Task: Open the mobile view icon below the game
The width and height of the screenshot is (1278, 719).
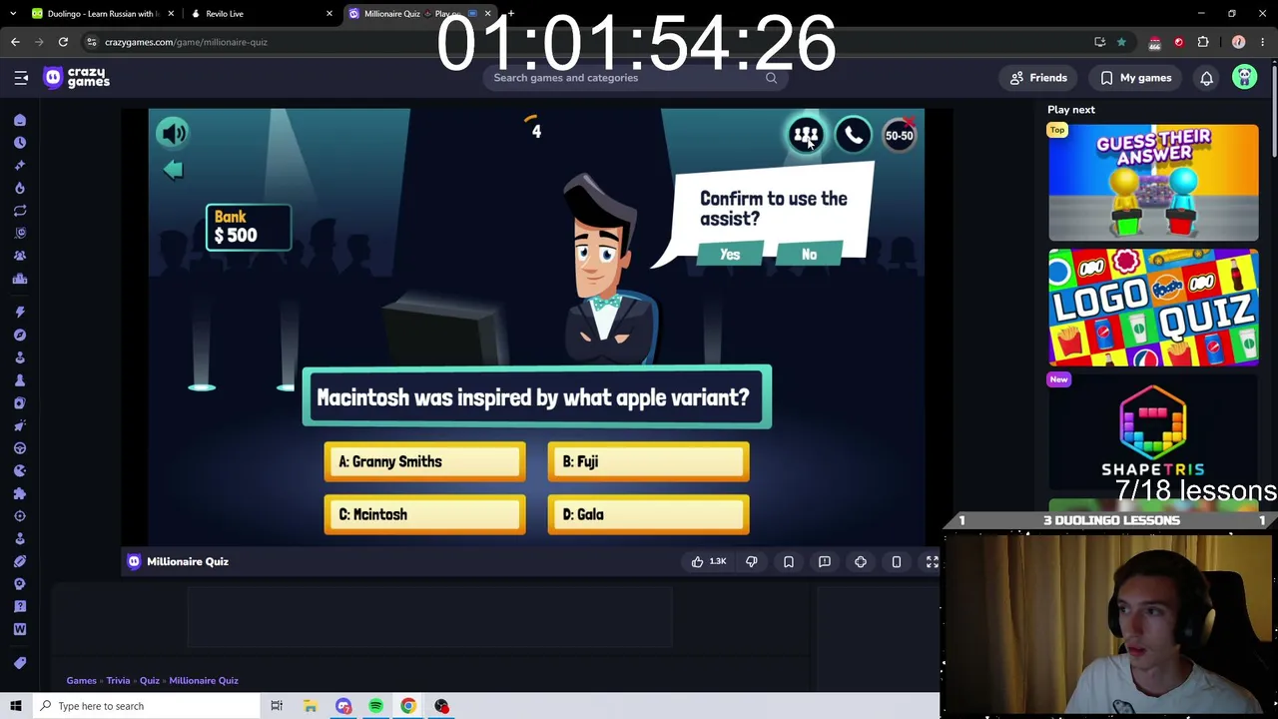Action: coord(897,561)
